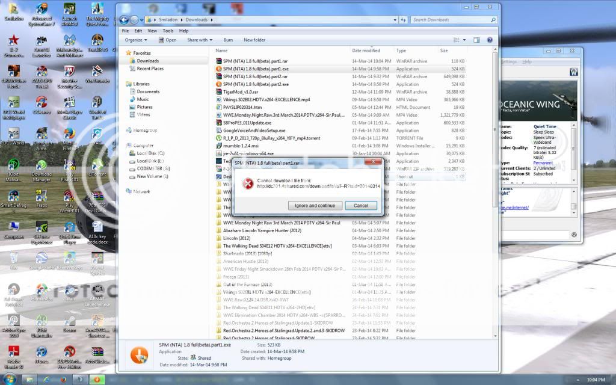Select World of Tanks desktop icon
The height and width of the screenshot is (385, 616).
click(x=97, y=108)
